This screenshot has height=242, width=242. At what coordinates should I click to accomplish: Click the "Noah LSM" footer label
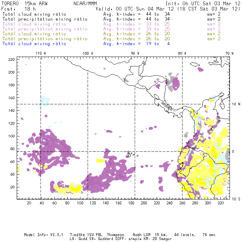point(142,235)
